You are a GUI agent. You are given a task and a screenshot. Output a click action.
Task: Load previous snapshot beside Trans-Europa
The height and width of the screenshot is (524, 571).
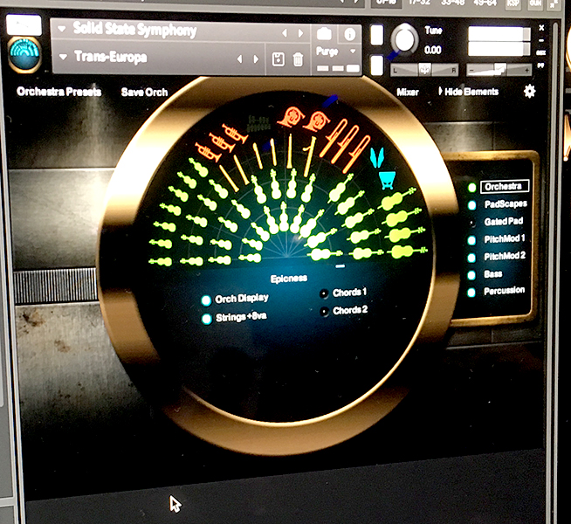pos(239,59)
